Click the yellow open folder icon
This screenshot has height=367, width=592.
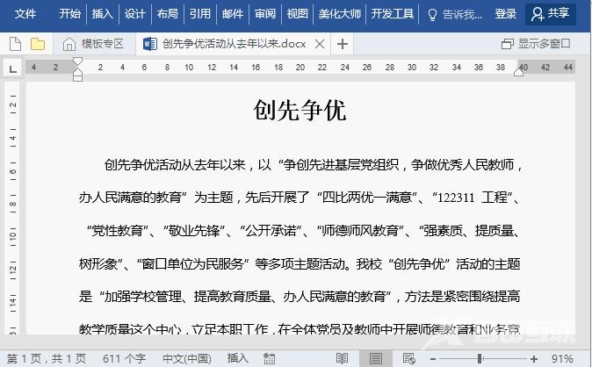click(38, 44)
